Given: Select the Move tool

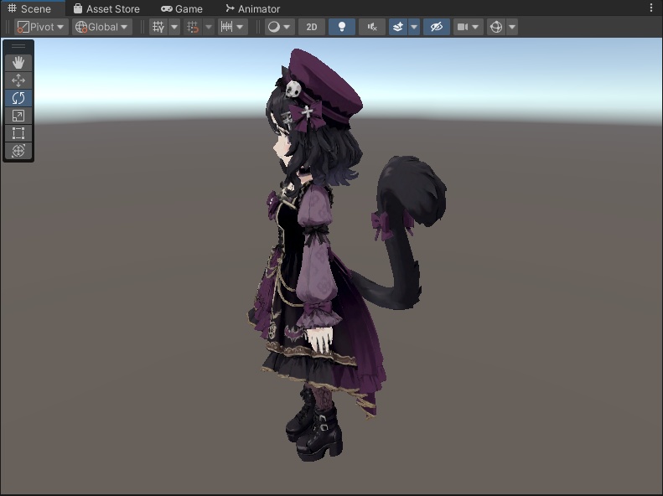Looking at the screenshot, I should pos(18,80).
